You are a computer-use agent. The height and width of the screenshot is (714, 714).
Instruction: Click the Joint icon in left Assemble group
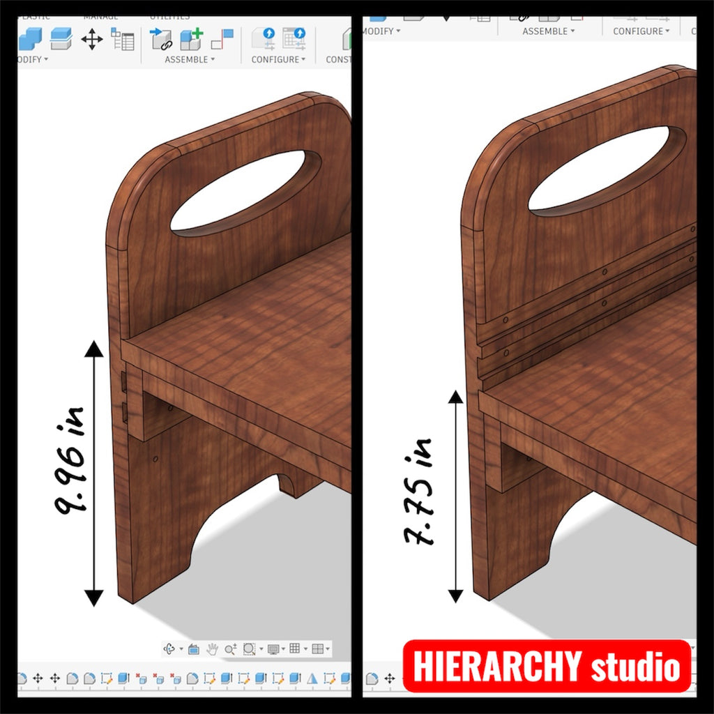(x=161, y=39)
